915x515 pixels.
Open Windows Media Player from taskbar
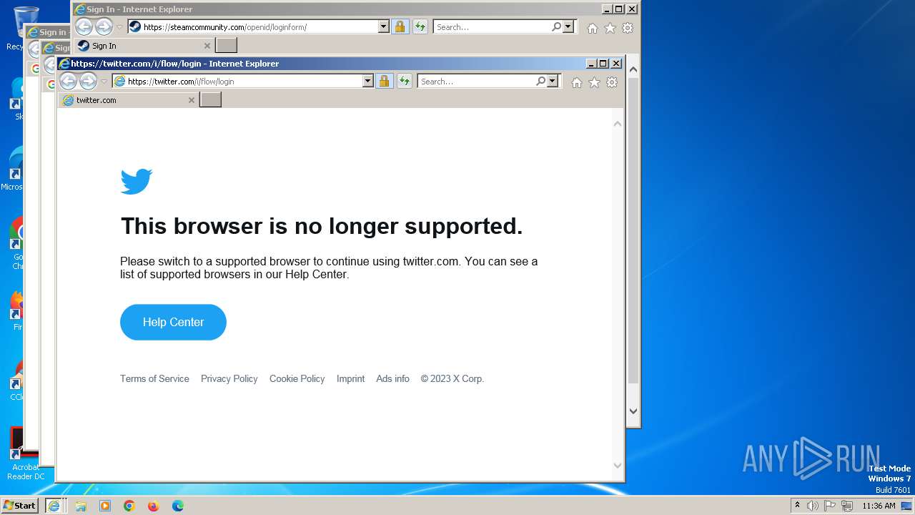(105, 506)
